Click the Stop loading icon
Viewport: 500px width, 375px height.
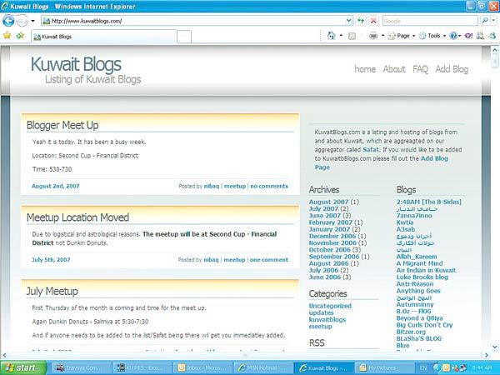pyautogui.click(x=373, y=20)
